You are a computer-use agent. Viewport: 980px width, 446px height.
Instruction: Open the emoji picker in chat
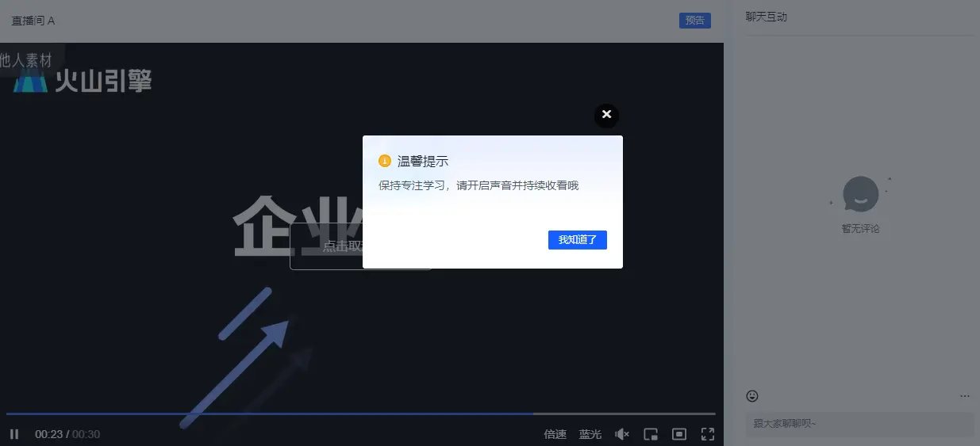[x=752, y=396]
